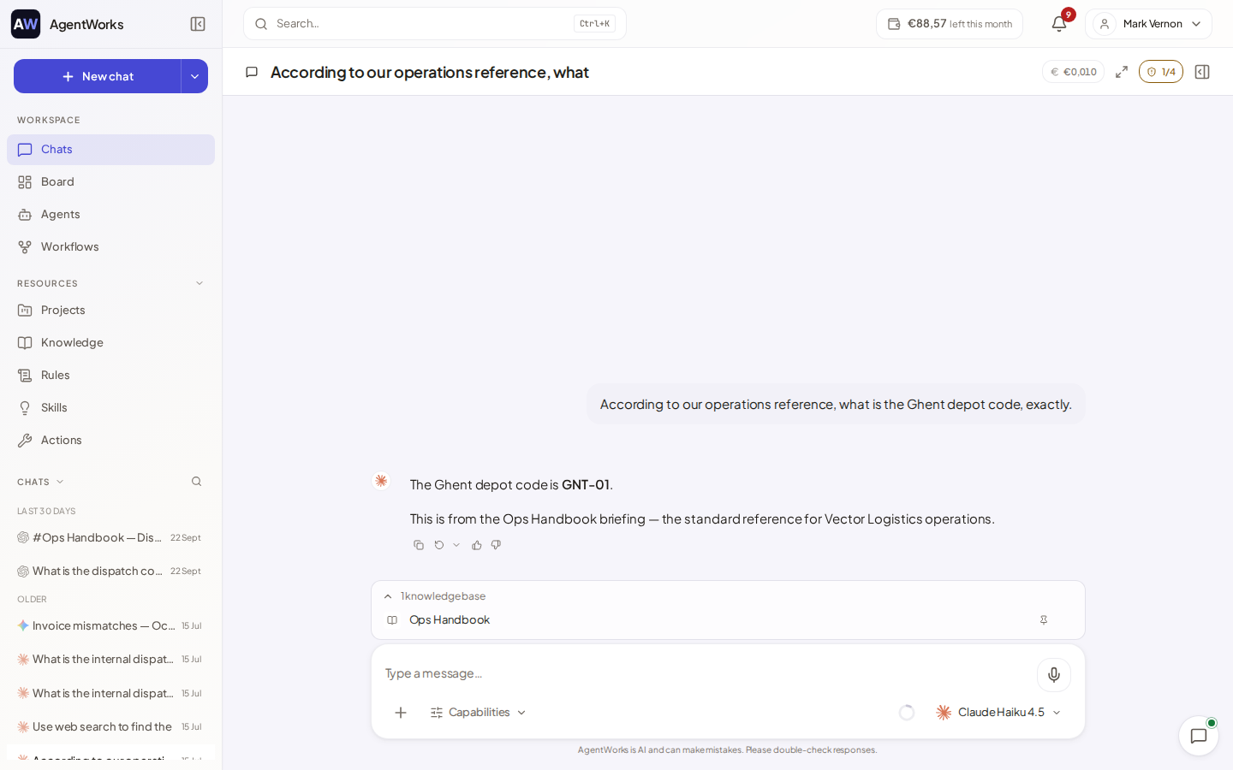Viewport: 1233px width, 770px height.
Task: Expand regenerate options chevron
Action: tap(456, 545)
